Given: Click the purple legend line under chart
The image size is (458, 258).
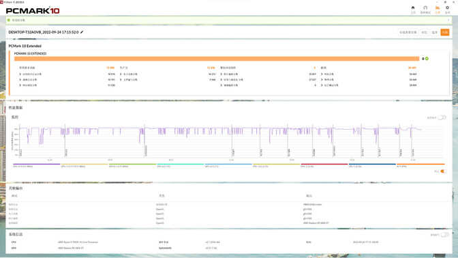Looking at the screenshot, I should (x=37, y=164).
